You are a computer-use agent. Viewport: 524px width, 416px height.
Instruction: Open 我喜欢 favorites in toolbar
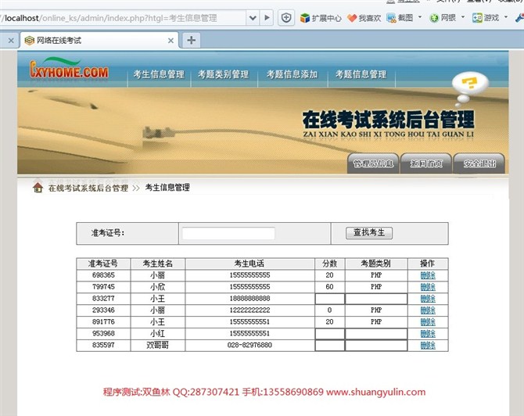364,18
